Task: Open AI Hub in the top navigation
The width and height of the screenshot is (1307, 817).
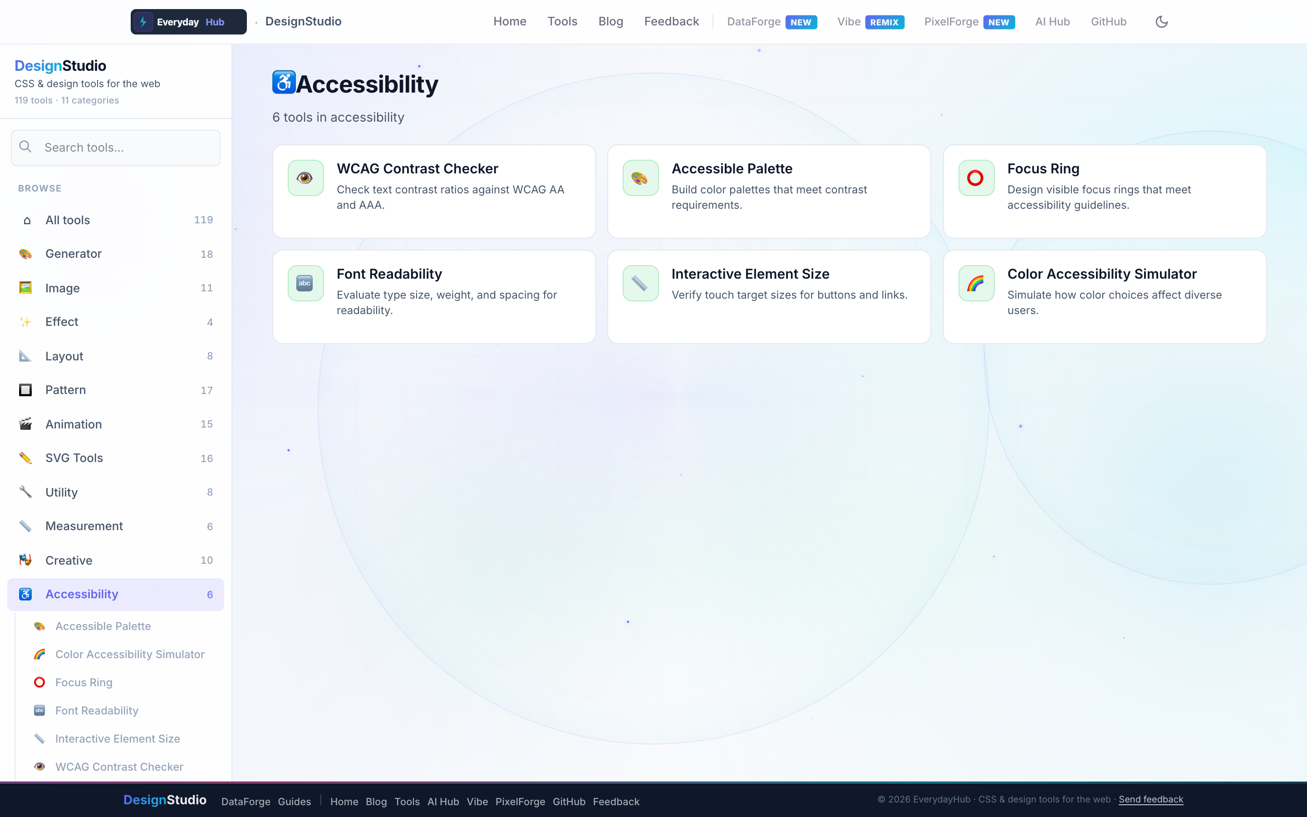Action: point(1052,22)
